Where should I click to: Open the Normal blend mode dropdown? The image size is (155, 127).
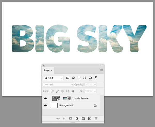pyautogui.click(x=58, y=84)
